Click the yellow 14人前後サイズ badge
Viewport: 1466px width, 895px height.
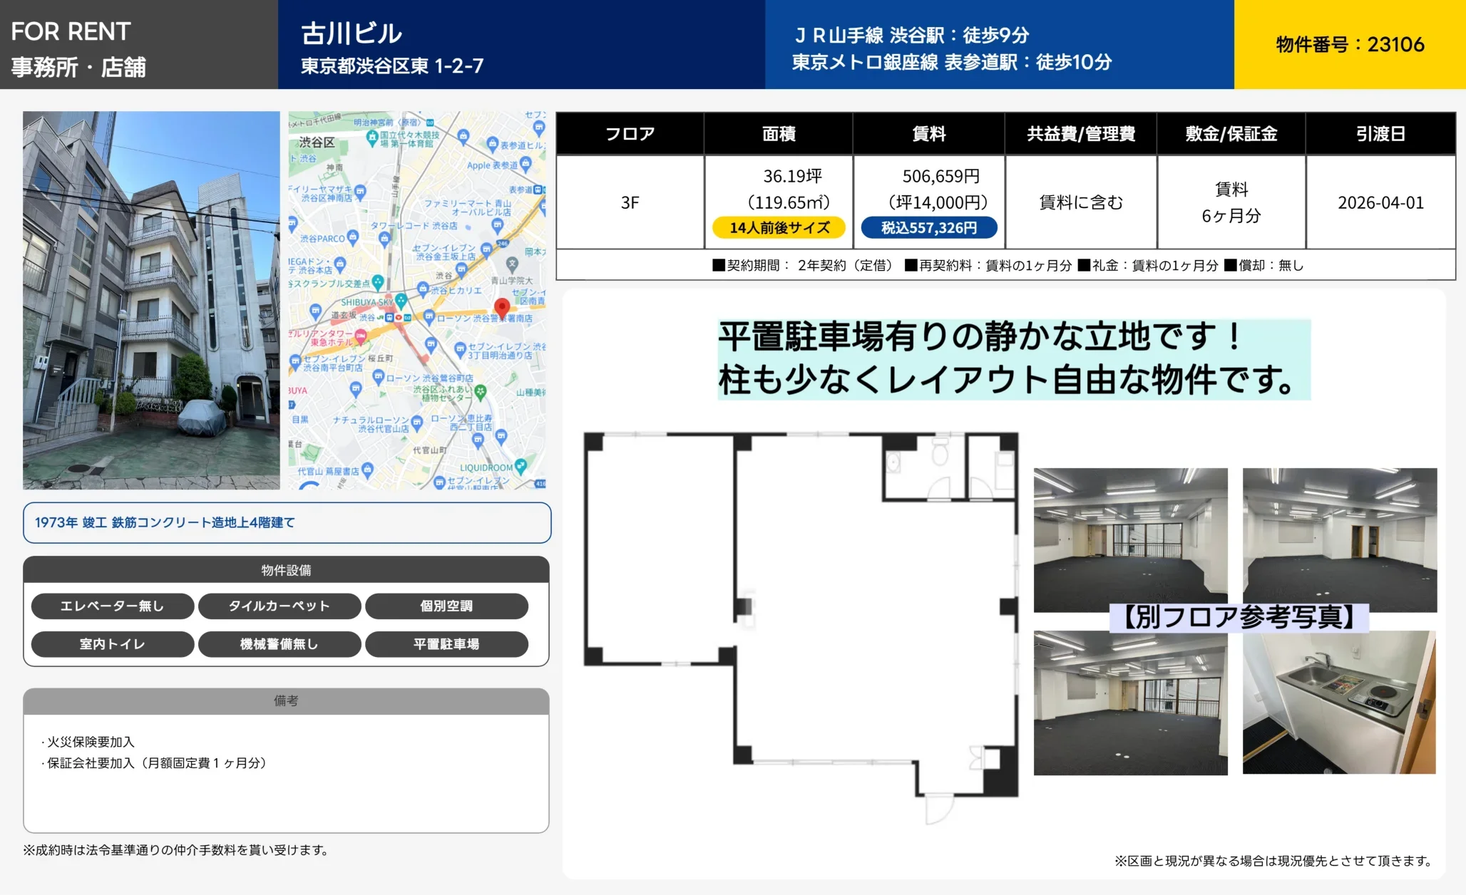[779, 228]
